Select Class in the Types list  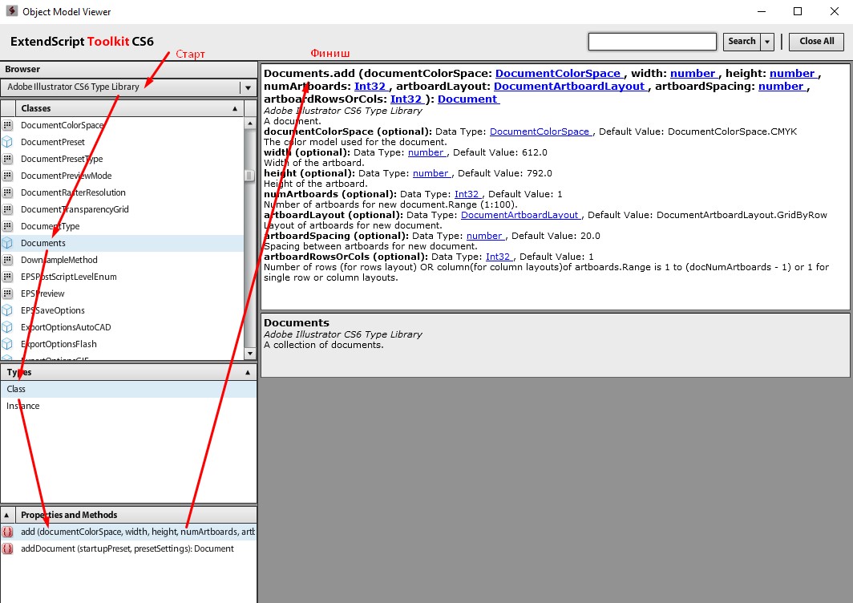pyautogui.click(x=128, y=389)
